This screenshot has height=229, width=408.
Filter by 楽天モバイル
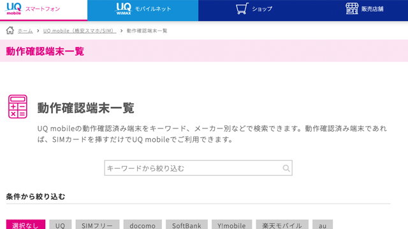[x=282, y=225]
